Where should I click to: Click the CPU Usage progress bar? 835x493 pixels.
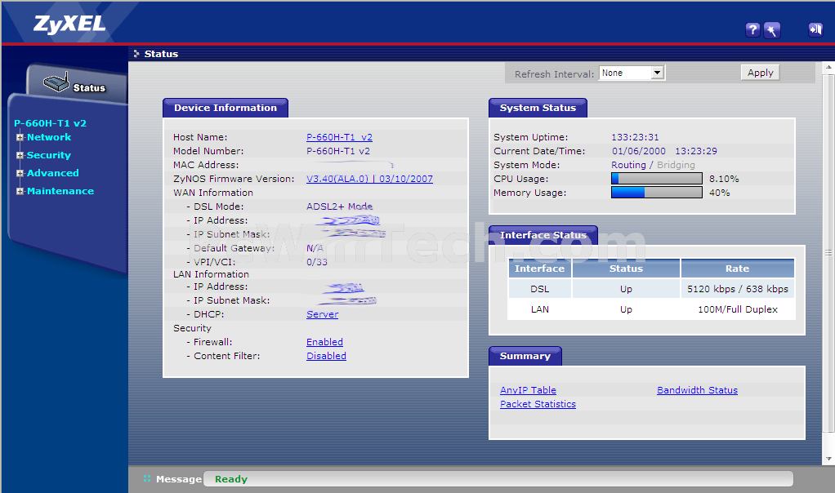pos(657,179)
